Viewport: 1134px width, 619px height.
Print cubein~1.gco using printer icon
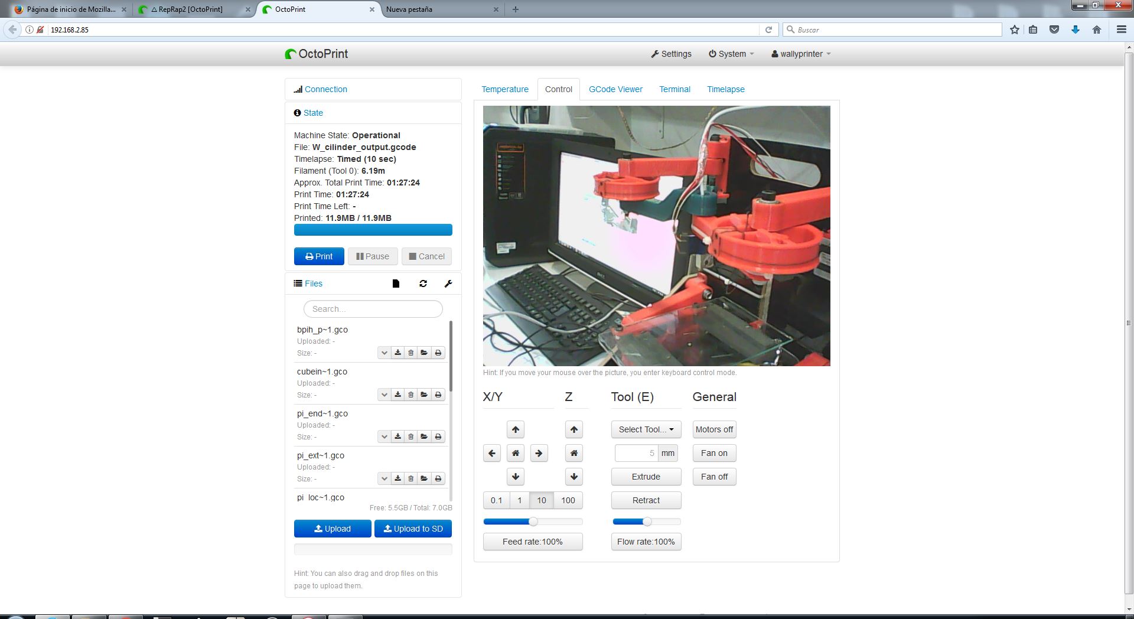(438, 395)
